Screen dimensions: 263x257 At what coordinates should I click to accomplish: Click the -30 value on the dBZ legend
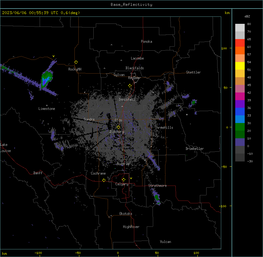pos(250,161)
